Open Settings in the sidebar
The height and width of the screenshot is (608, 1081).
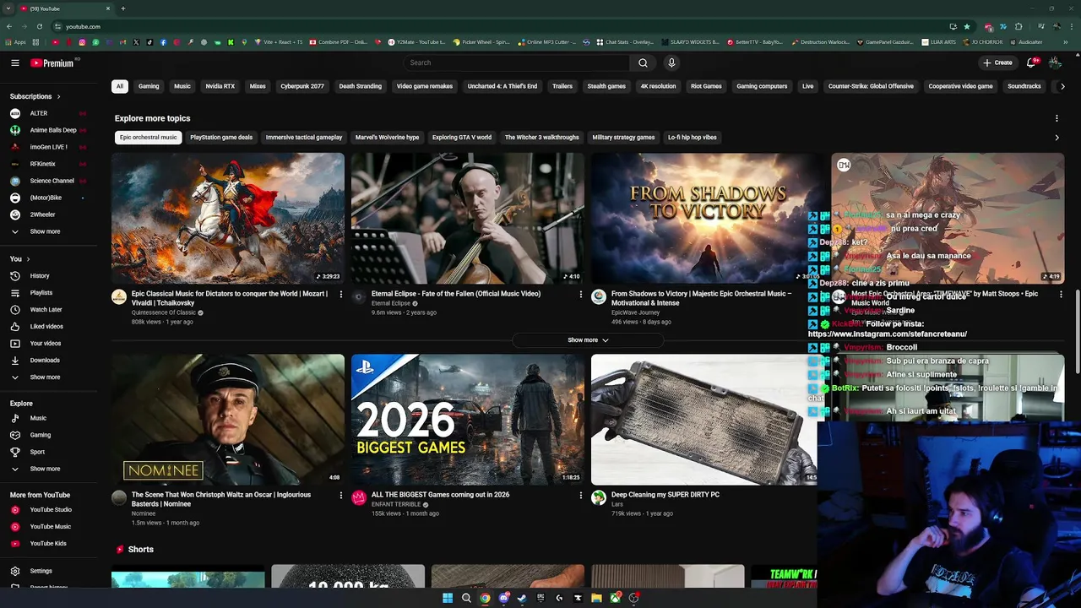[41, 571]
